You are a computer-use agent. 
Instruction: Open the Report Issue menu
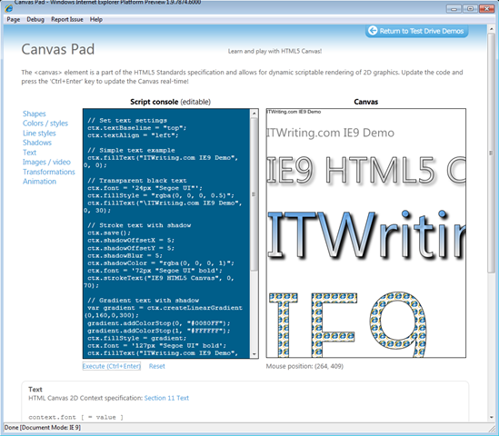point(67,19)
